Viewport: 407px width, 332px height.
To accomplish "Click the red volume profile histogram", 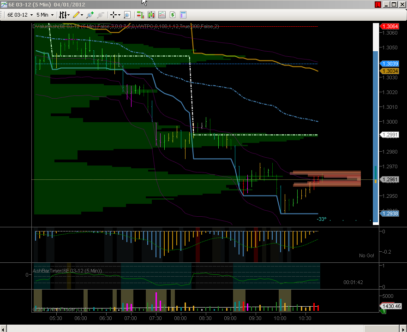I will click(327, 179).
